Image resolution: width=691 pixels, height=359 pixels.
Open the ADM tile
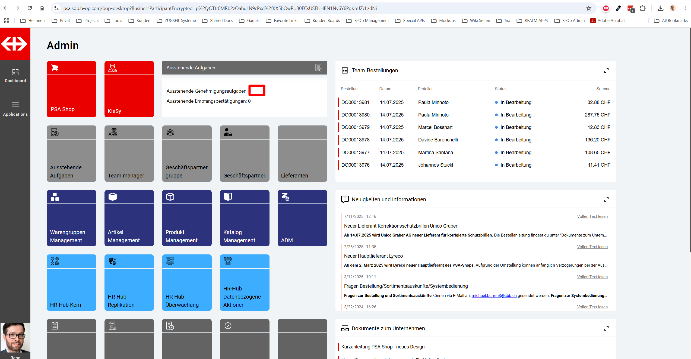point(302,218)
